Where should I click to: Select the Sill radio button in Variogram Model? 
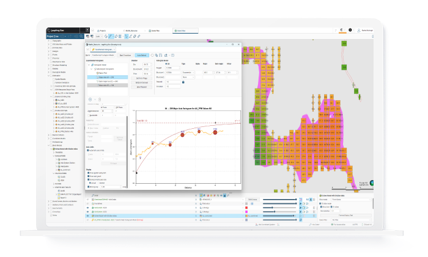click(166, 63)
